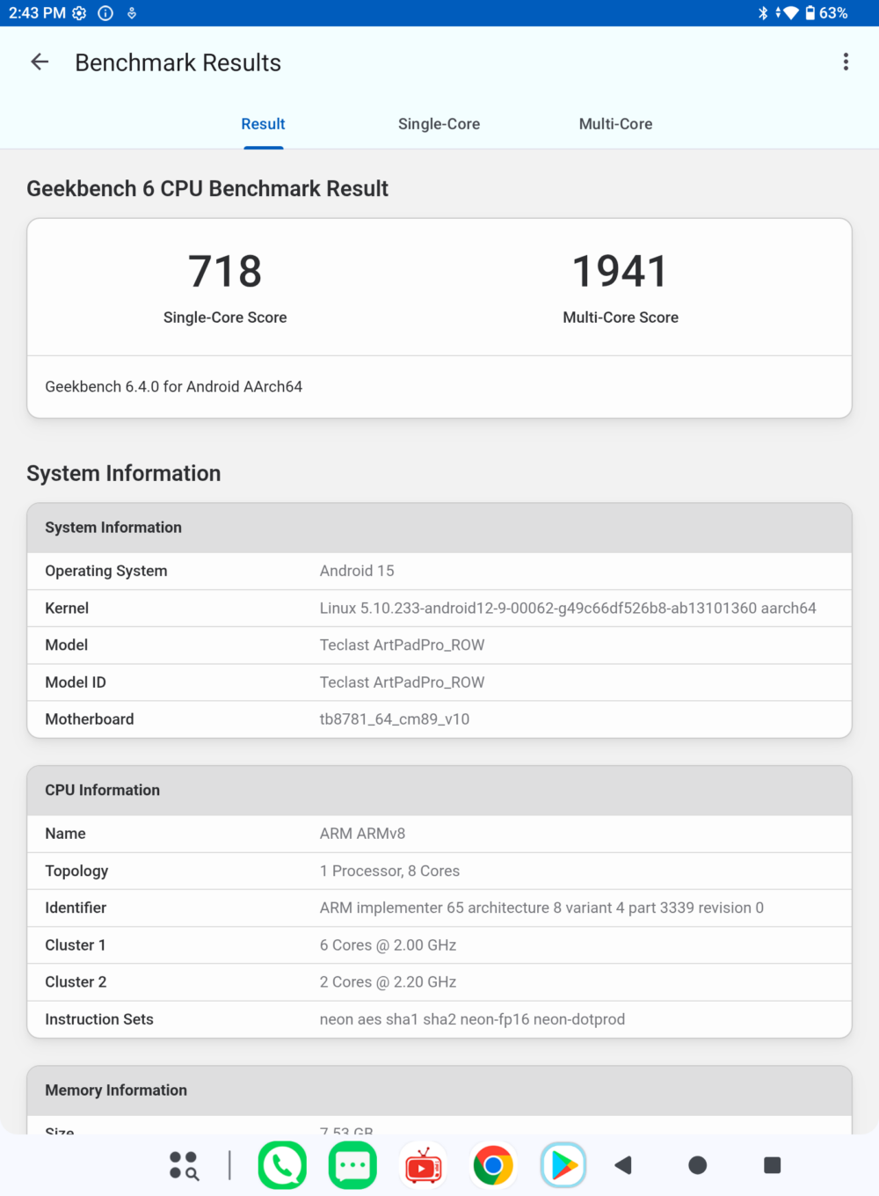The image size is (879, 1196).
Task: Tap the Model value Teclast ArtPadPro_ROW
Action: 402,645
